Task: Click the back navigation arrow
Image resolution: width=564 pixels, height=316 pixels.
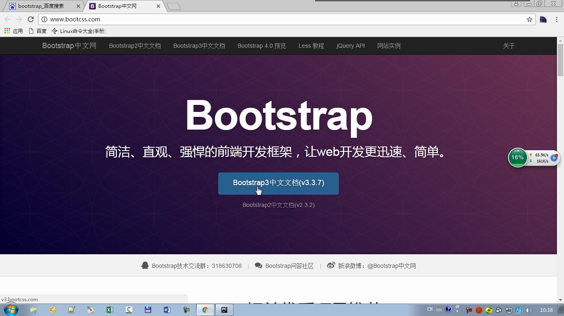Action: pyautogui.click(x=7, y=19)
